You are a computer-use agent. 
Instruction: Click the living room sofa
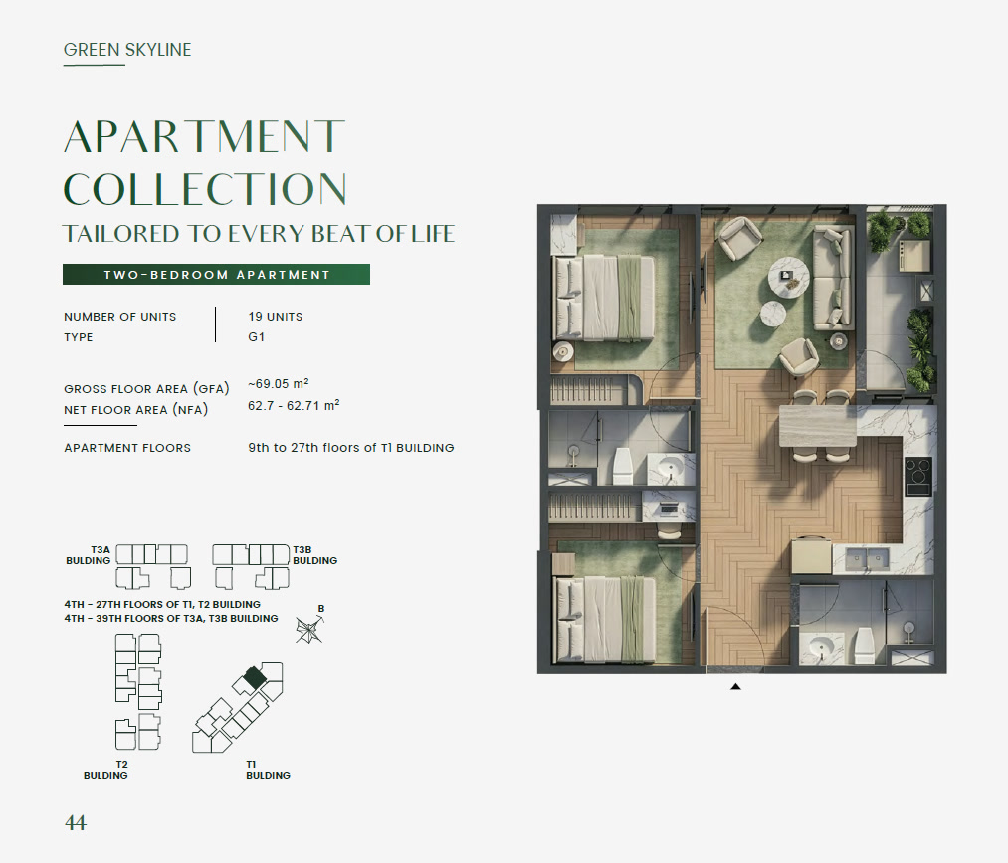tap(833, 278)
